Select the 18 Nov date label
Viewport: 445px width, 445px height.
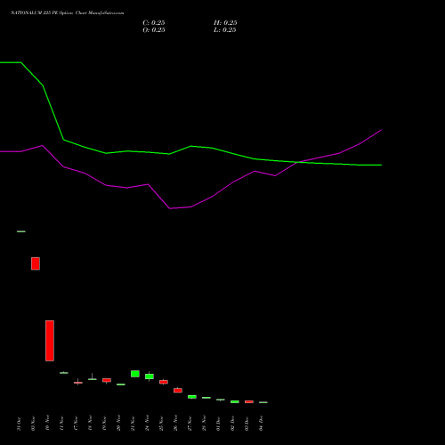(x=90, y=424)
